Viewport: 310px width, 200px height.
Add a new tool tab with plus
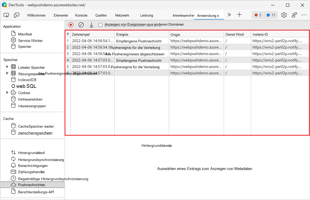[x=239, y=15]
